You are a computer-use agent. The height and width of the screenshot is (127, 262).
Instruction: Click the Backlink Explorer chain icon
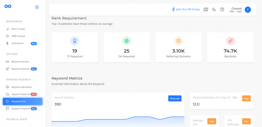click(x=7, y=69)
